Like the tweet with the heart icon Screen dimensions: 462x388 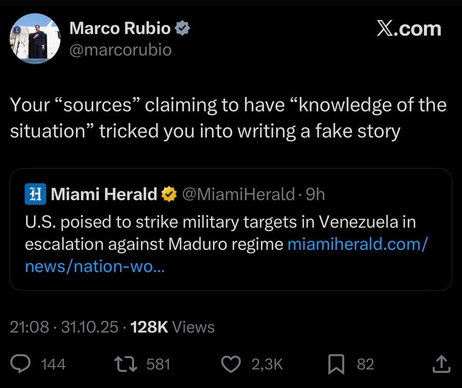(230, 364)
